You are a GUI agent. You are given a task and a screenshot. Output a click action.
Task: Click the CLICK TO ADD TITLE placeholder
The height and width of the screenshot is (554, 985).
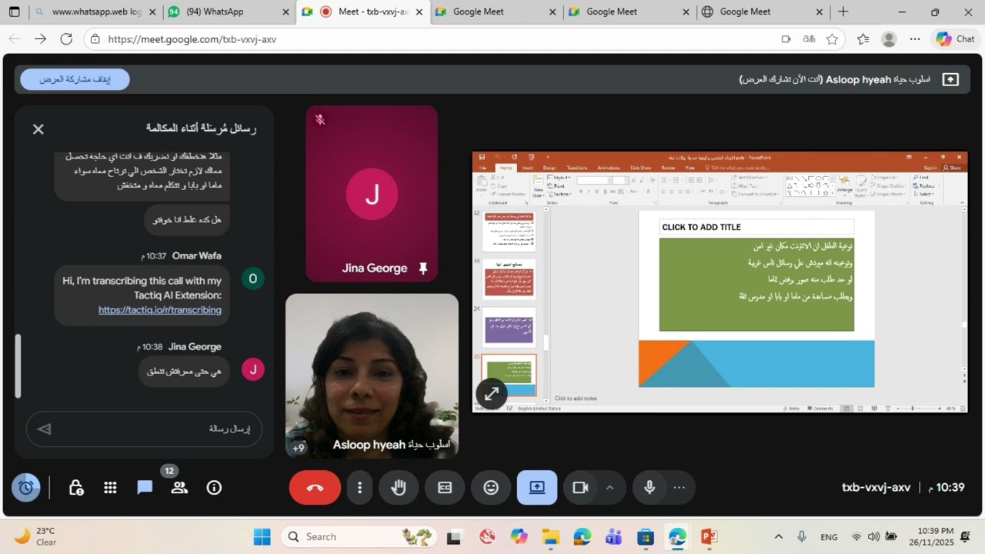pyautogui.click(x=756, y=227)
